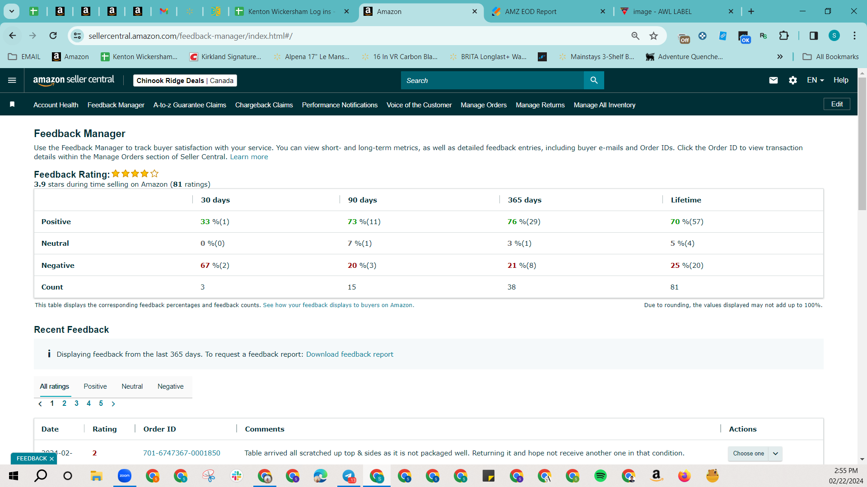
Task: Click the browser address bar URL
Action: point(191,36)
